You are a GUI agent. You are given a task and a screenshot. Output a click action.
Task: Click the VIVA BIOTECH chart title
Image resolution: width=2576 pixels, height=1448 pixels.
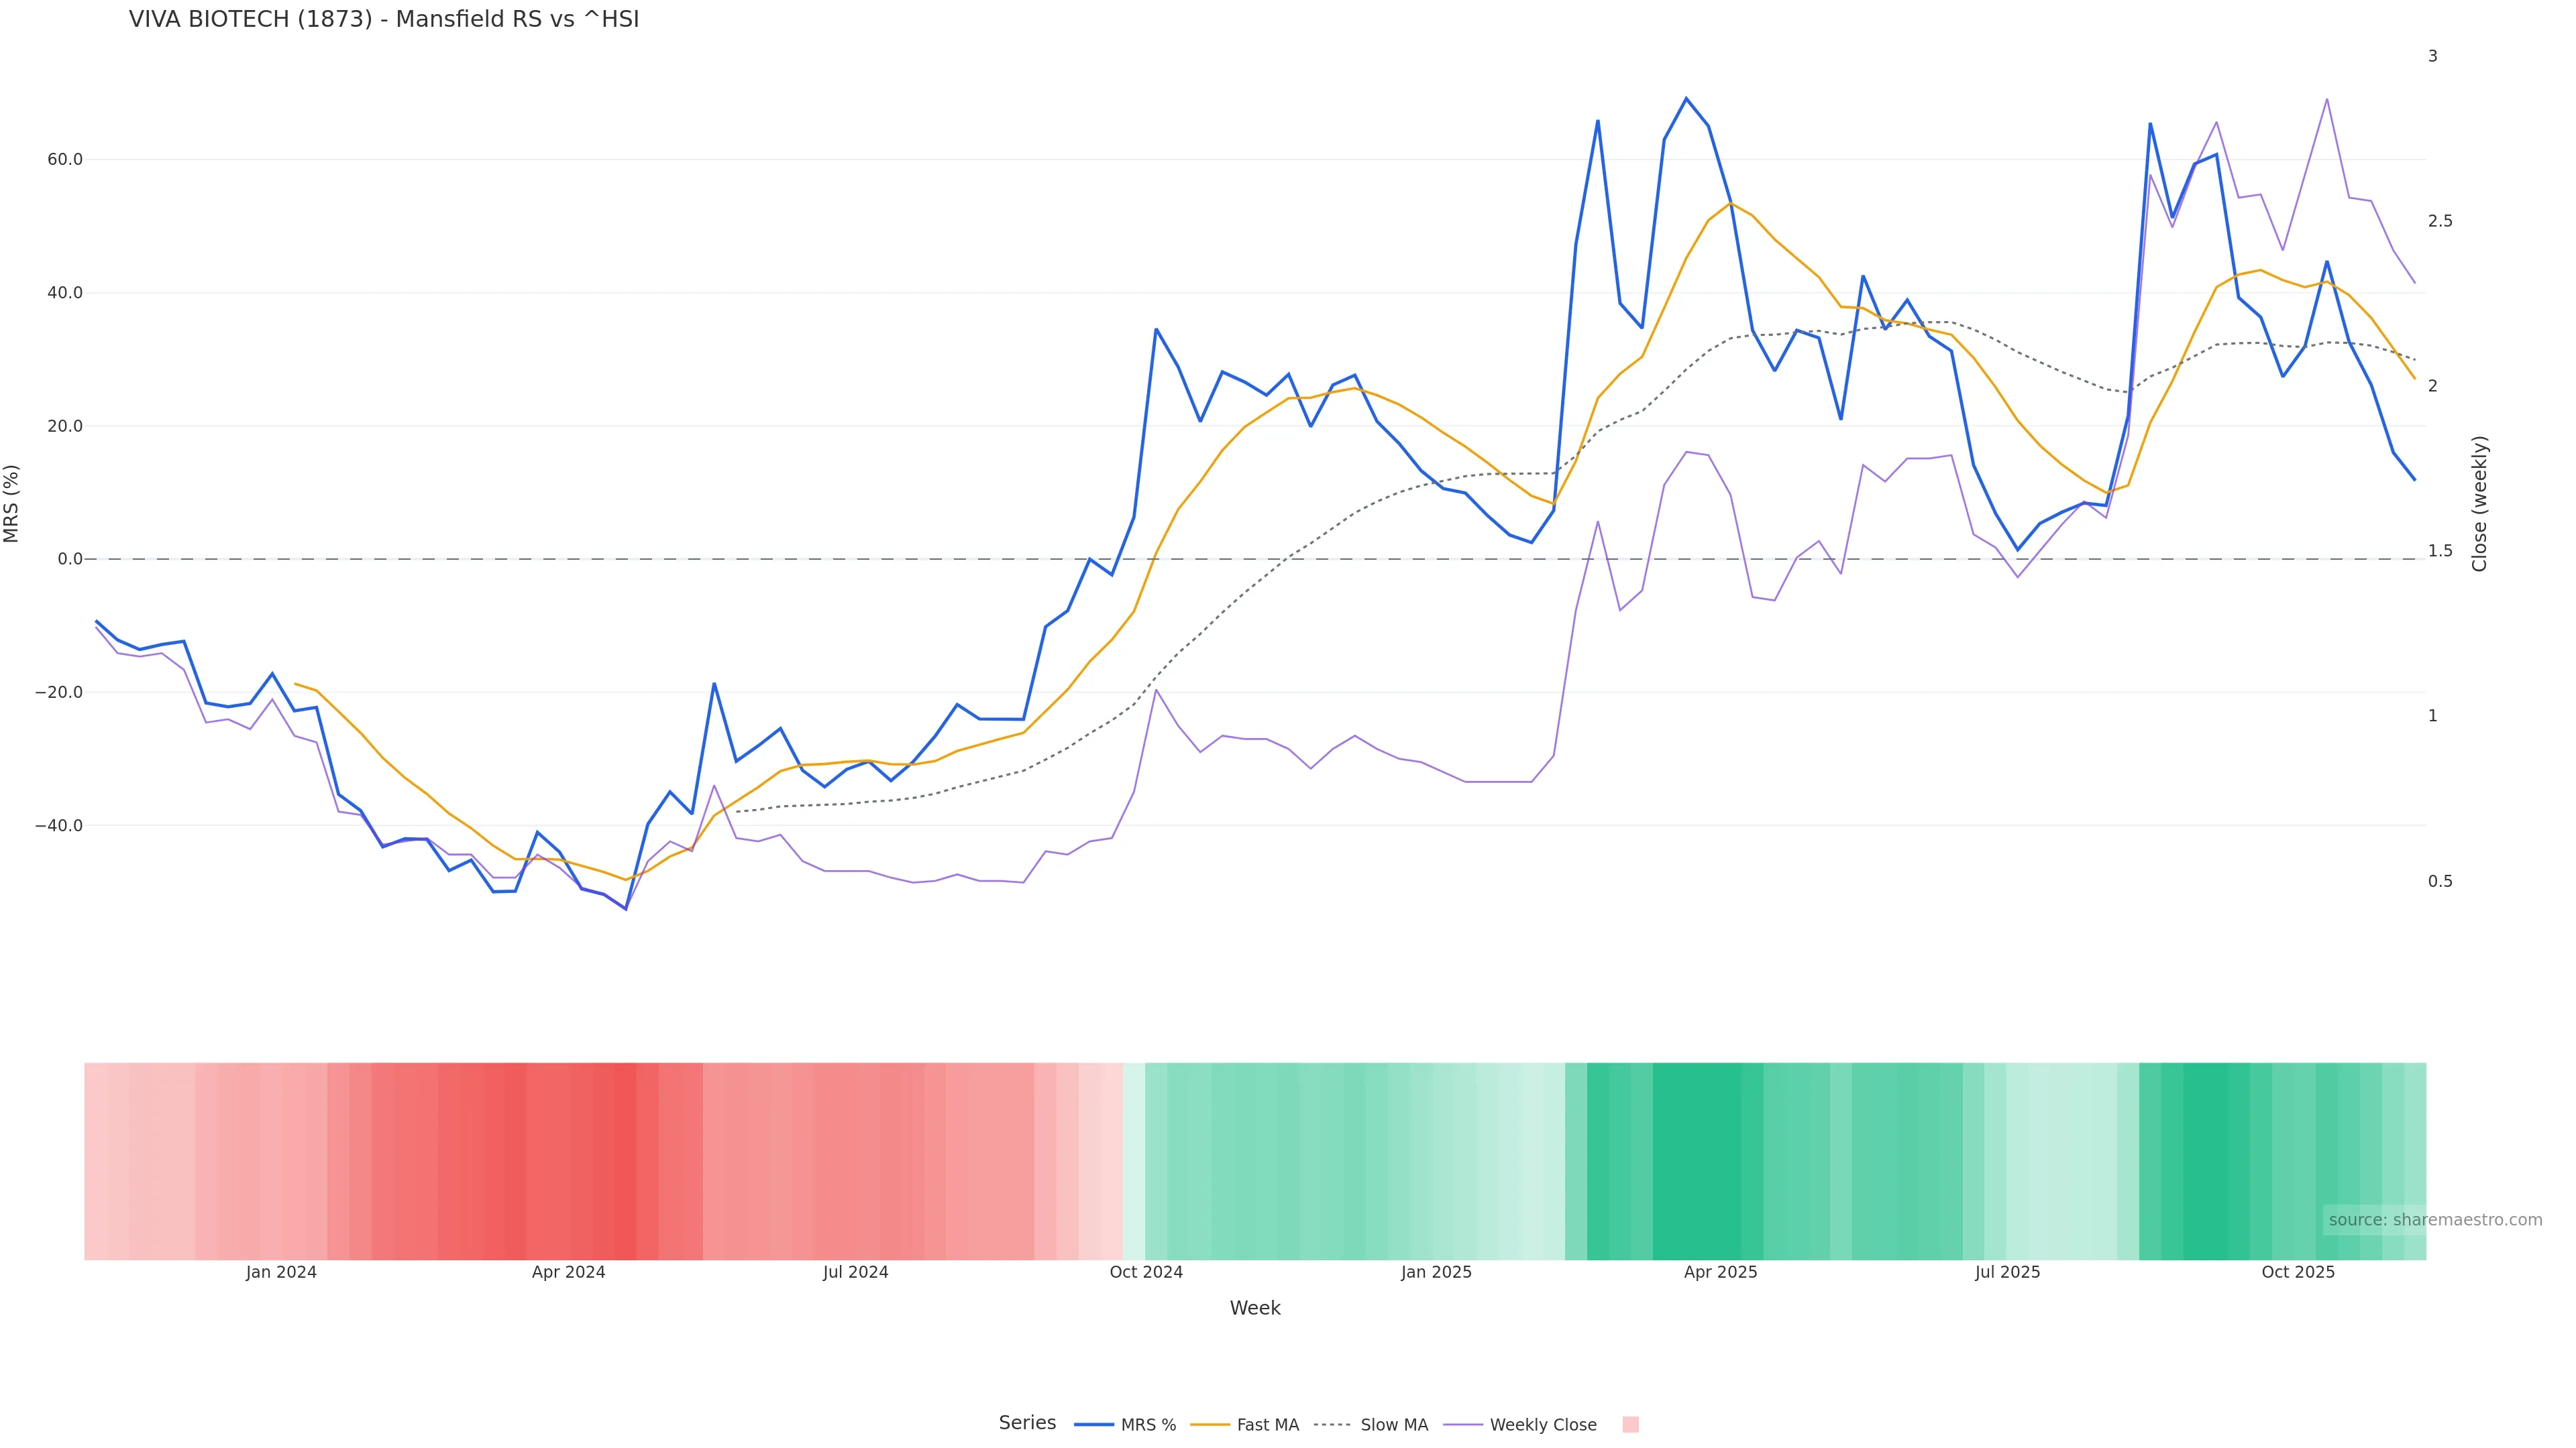(x=384, y=20)
